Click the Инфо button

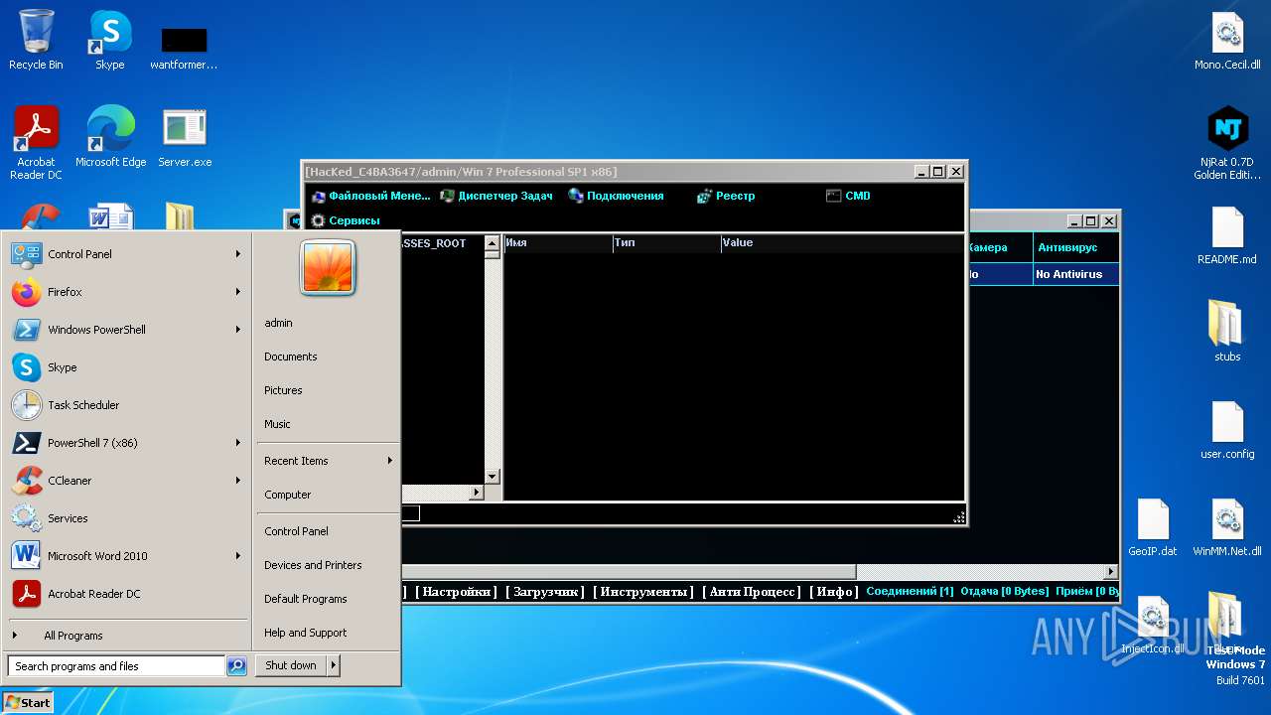(x=834, y=592)
